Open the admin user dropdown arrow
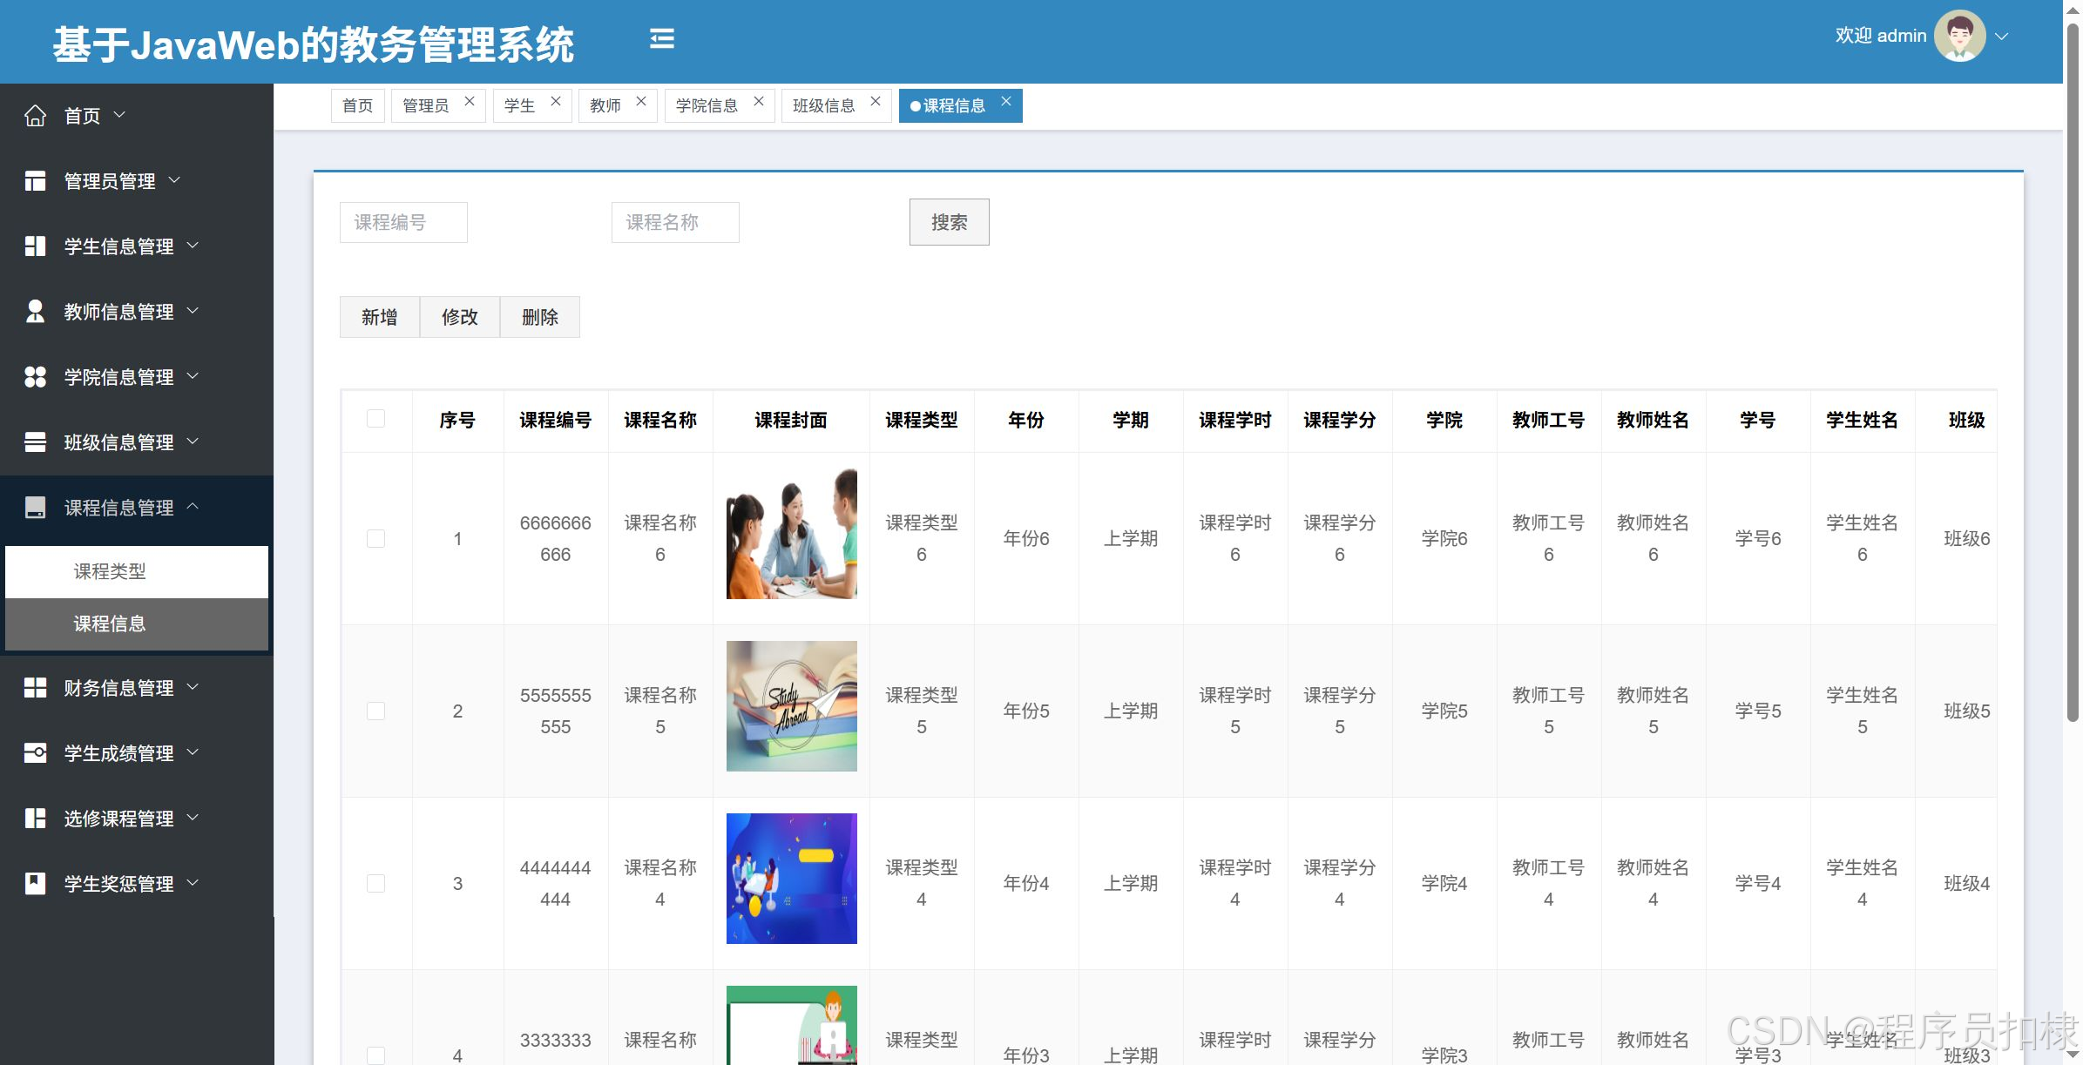2083x1065 pixels. (x=2002, y=37)
